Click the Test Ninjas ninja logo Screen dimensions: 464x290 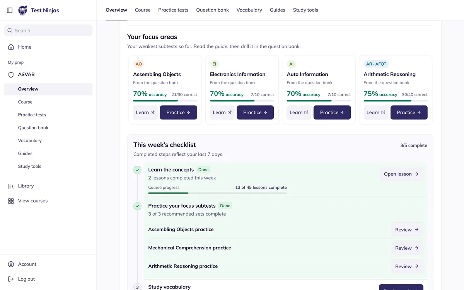(x=23, y=10)
